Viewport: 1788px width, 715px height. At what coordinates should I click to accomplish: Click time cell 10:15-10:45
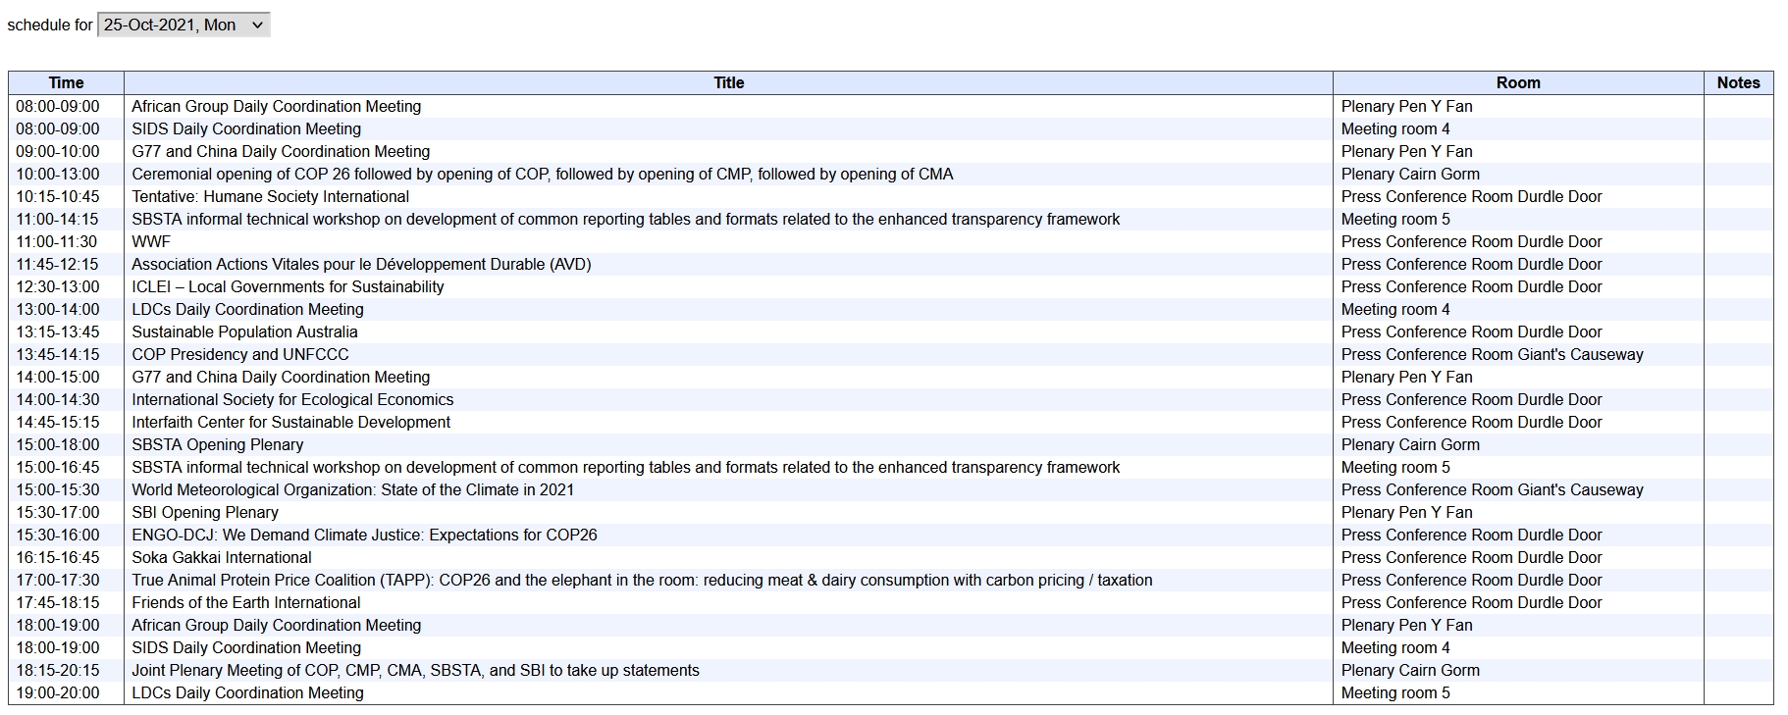58,196
